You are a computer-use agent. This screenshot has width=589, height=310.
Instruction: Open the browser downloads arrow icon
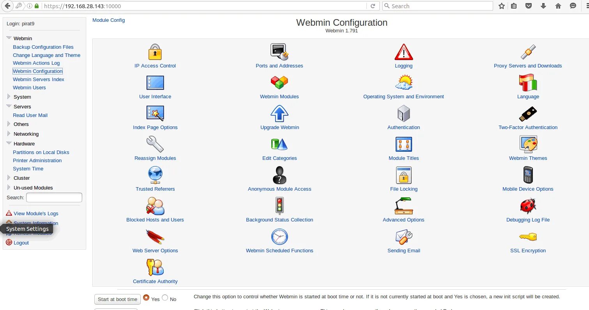pos(543,6)
